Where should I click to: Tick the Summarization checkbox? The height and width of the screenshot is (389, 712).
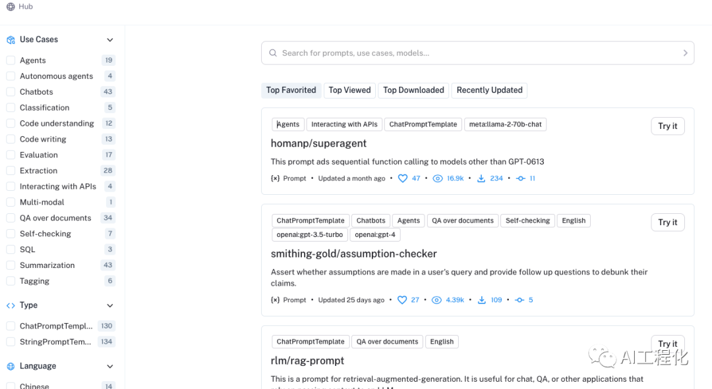coord(11,265)
